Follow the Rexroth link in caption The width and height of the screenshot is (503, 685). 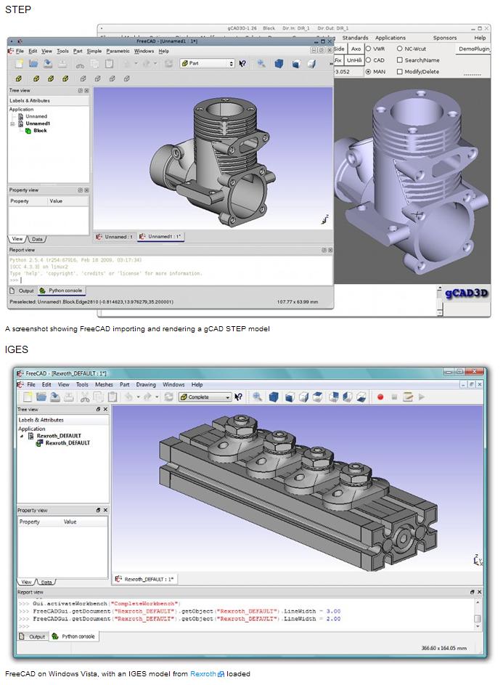[x=203, y=673]
